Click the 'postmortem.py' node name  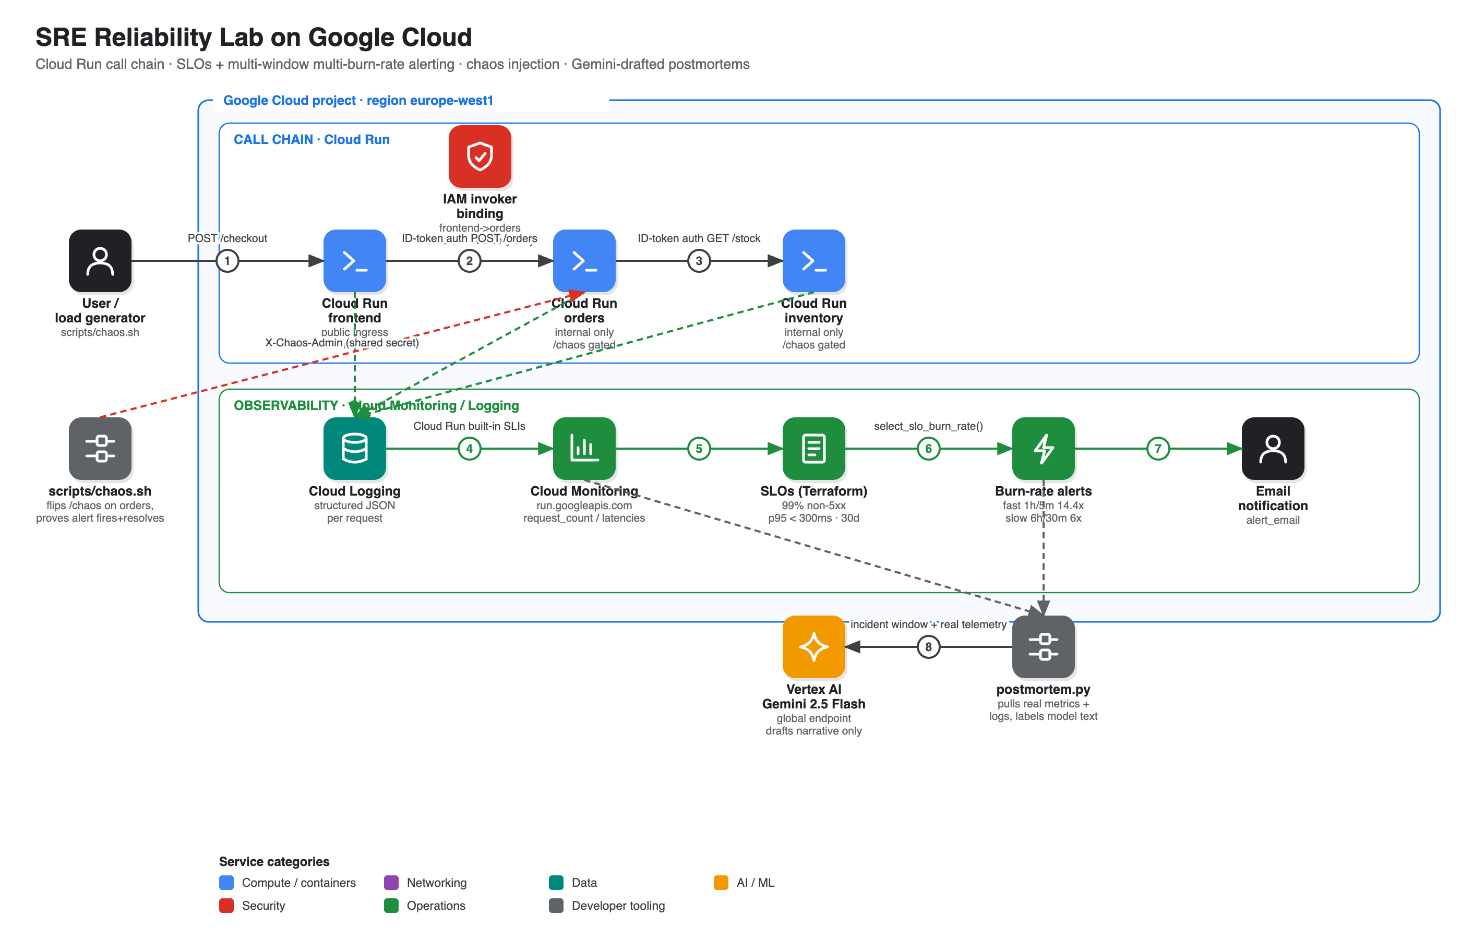pos(1043,690)
